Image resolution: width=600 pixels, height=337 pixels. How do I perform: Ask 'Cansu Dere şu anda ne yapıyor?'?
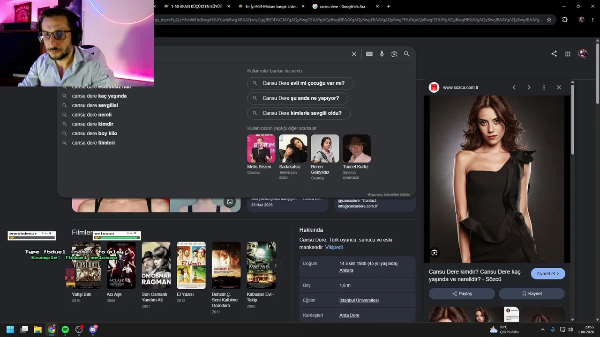click(x=297, y=98)
